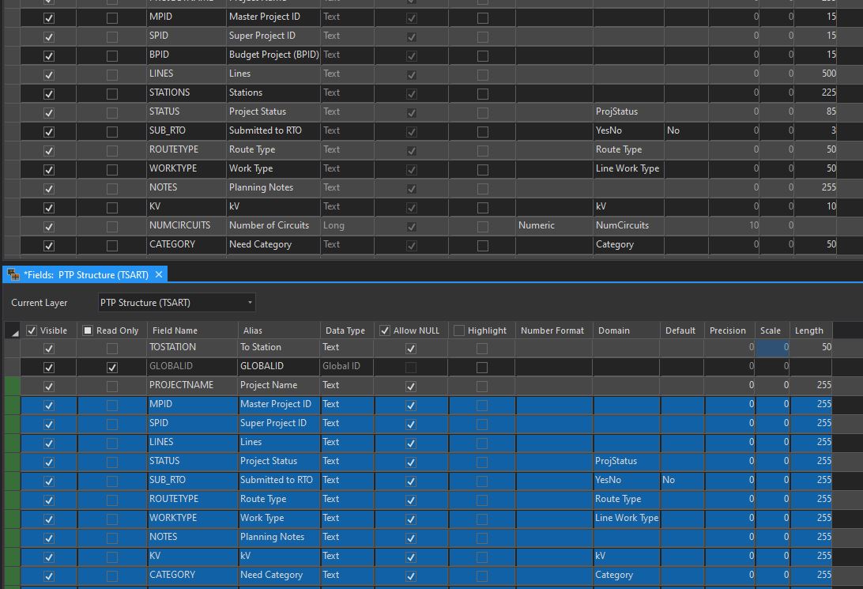Open the Current Layer dropdown
The image size is (863, 589).
[x=247, y=302]
